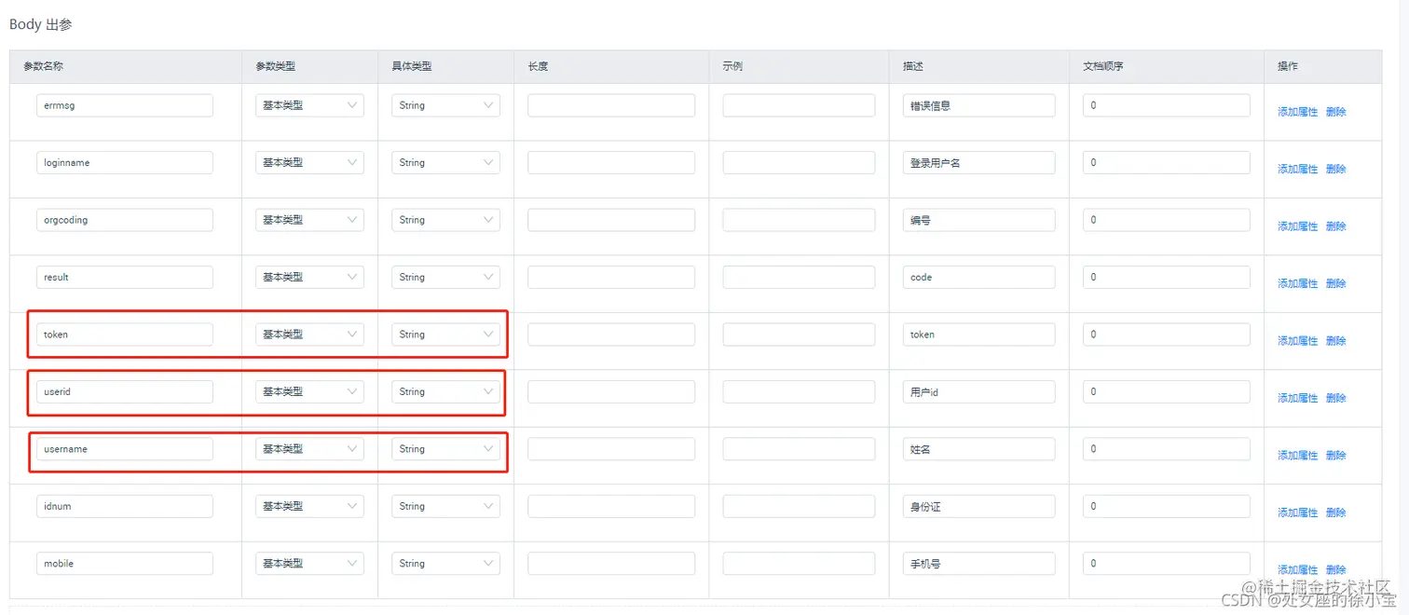Click example field in mobile row
1409x615 pixels.
coord(799,564)
